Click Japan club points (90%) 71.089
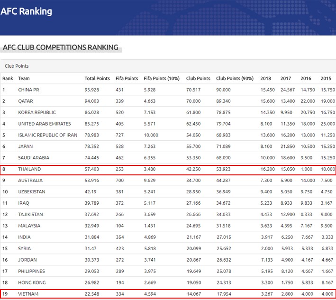The height and width of the screenshot is (300, 336). 223,146
